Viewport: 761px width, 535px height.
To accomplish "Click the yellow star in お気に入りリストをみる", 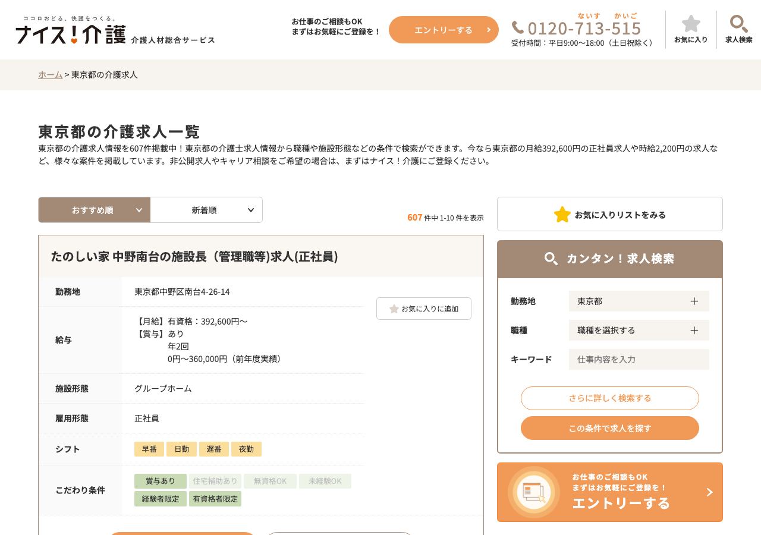I will pyautogui.click(x=562, y=215).
